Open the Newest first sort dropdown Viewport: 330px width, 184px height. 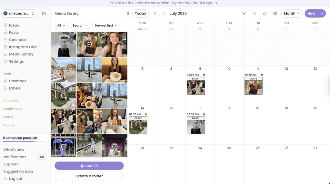[106, 25]
